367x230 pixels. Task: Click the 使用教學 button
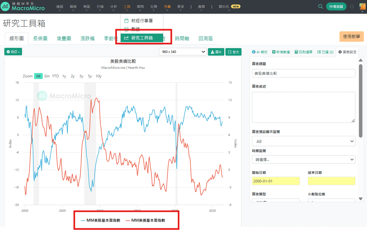click(352, 36)
